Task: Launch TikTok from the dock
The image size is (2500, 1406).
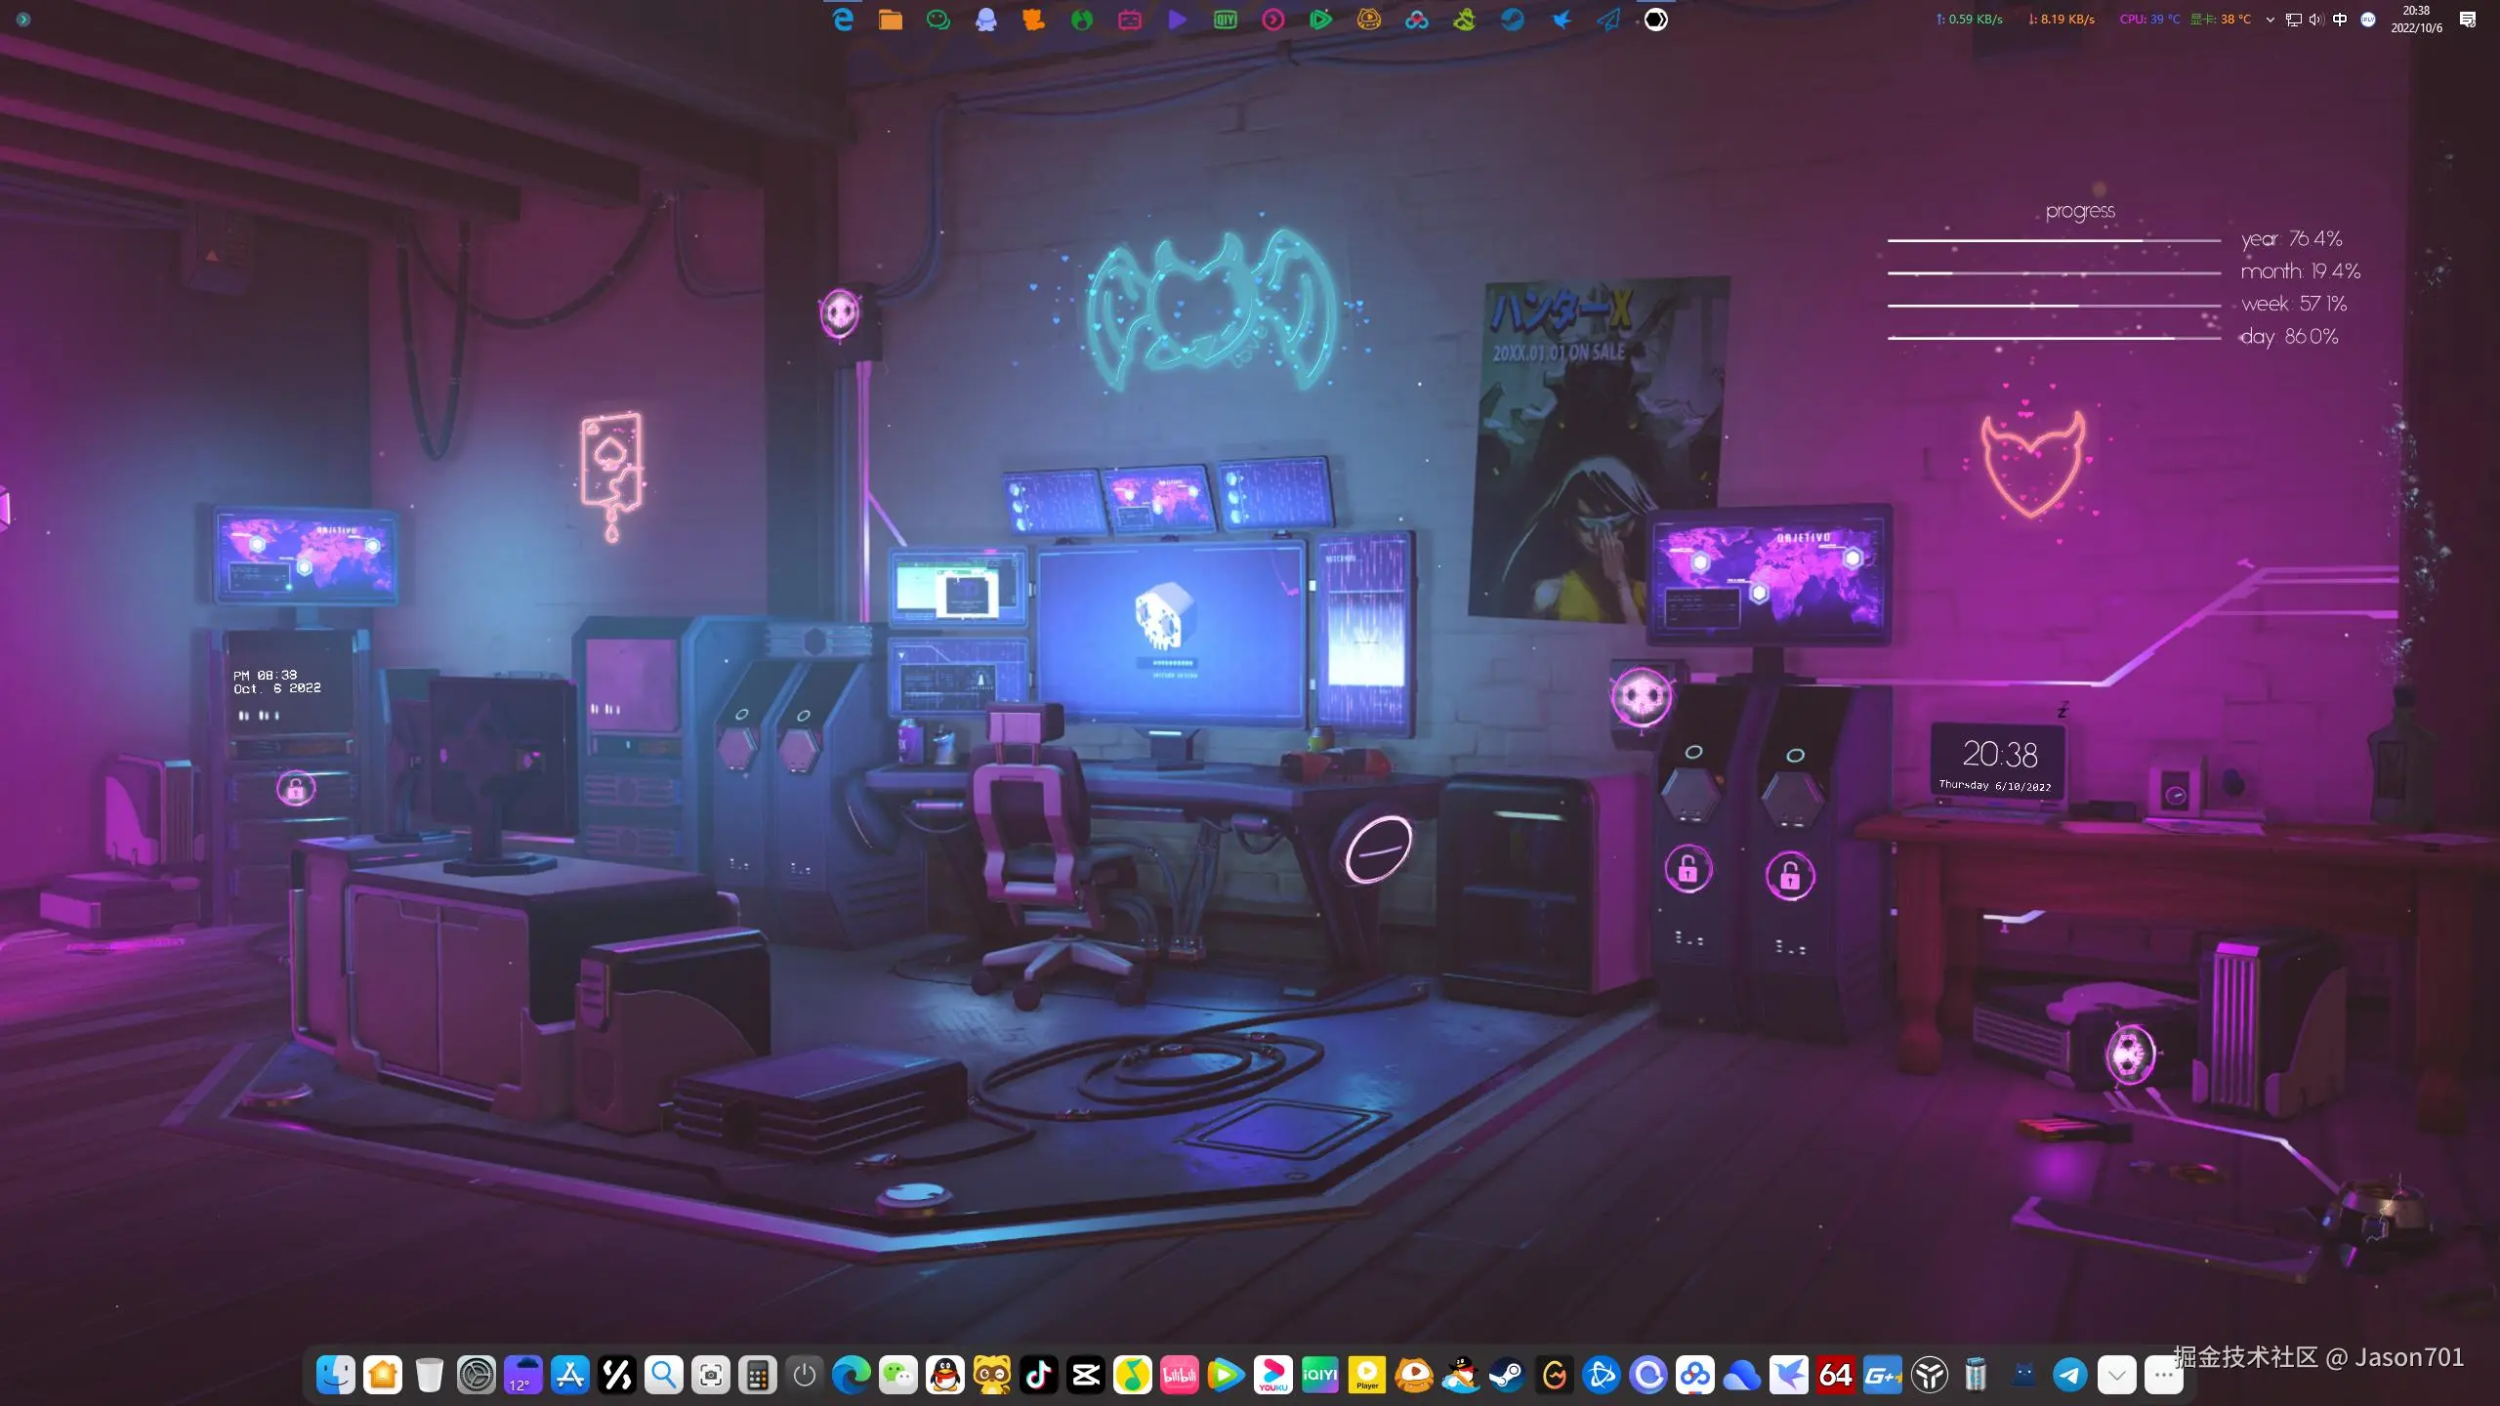Action: (x=1039, y=1376)
